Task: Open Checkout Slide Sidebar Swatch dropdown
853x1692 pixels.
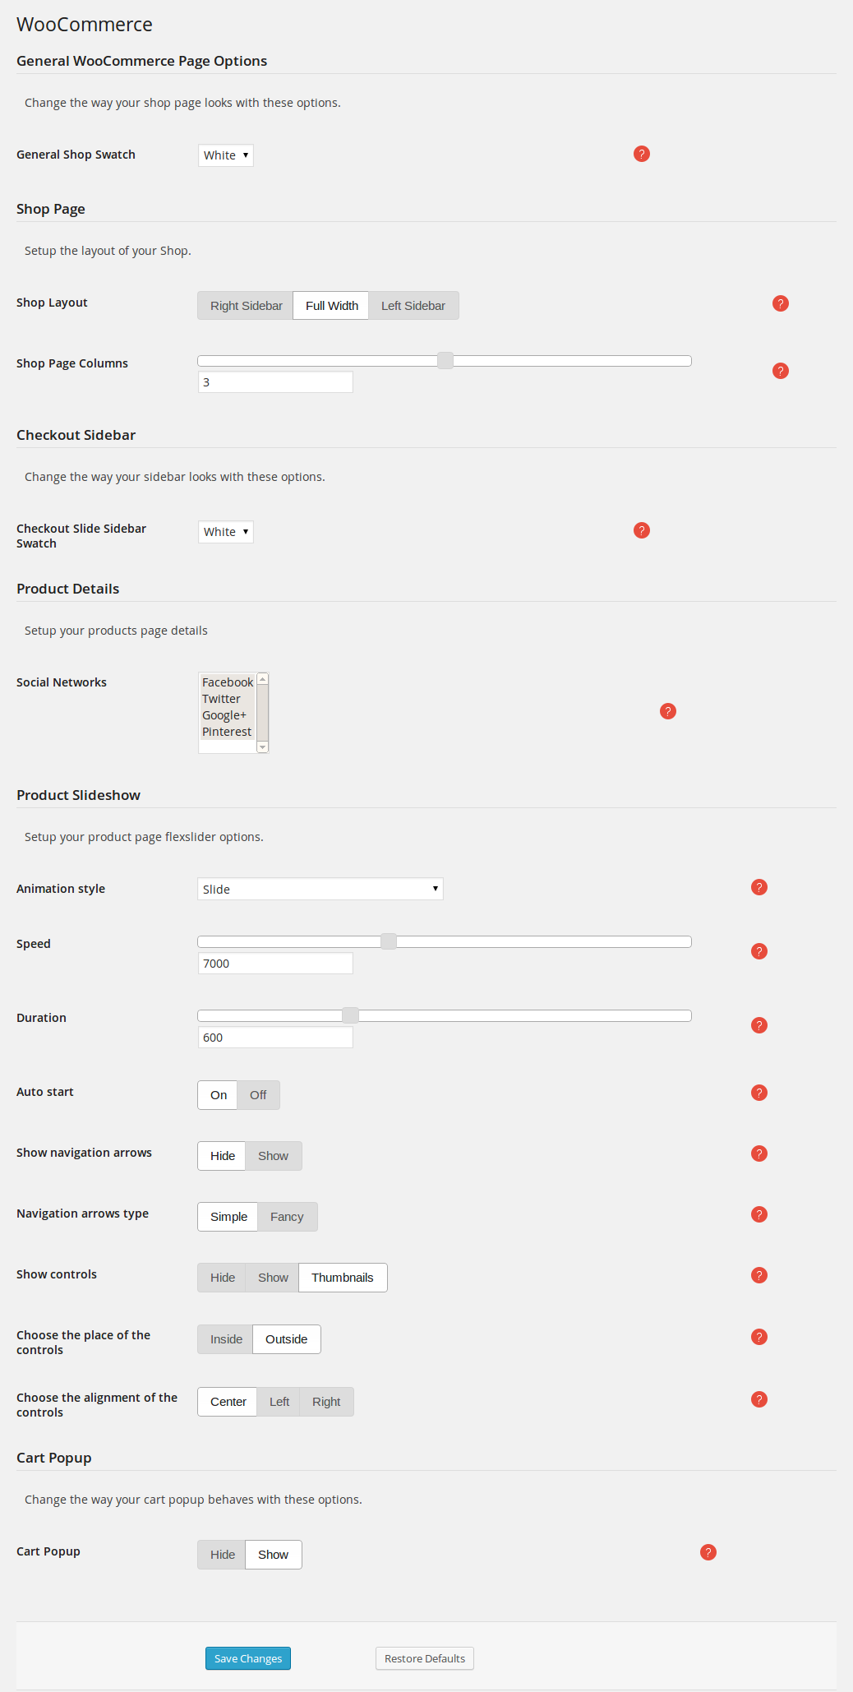Action: pos(226,532)
